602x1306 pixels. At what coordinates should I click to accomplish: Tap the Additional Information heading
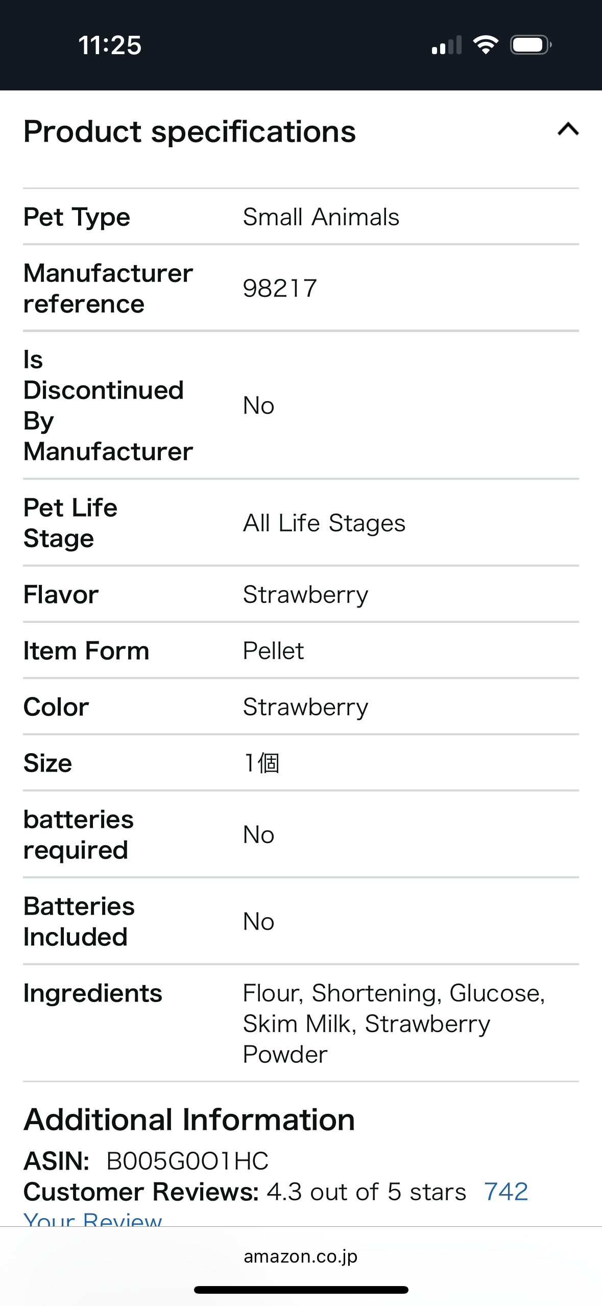point(189,1120)
